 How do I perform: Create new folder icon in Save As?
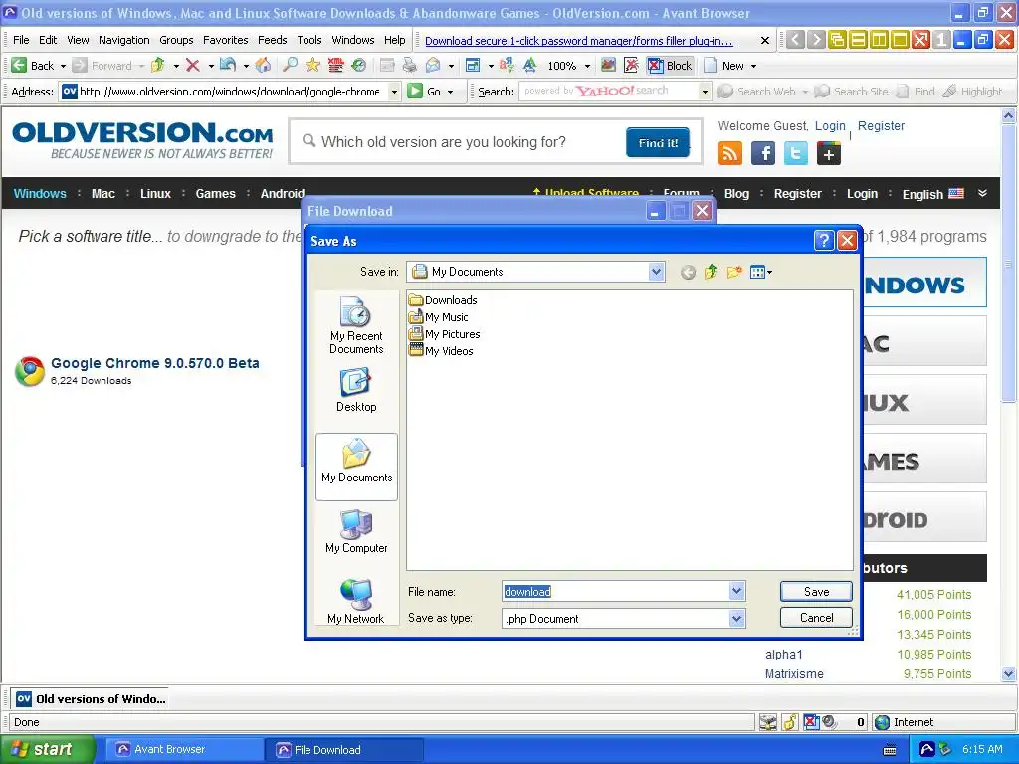[x=734, y=272]
